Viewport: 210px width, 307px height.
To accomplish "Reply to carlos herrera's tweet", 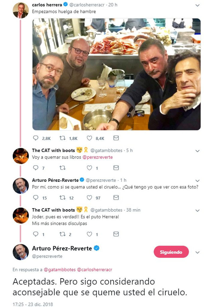I will point(36,138).
